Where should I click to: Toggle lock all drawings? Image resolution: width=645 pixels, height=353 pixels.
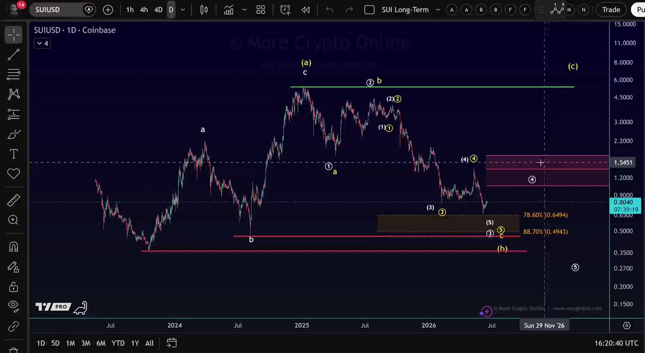coord(13,286)
